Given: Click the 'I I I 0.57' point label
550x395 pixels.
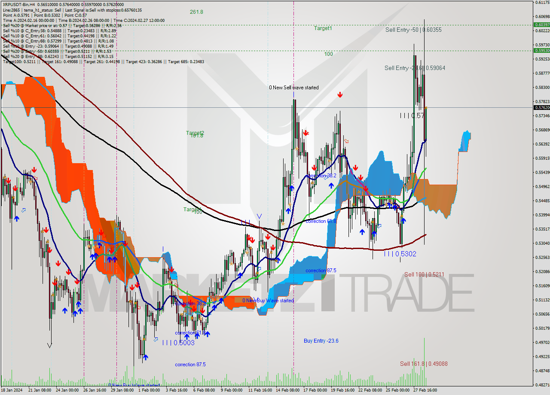Looking at the screenshot, I should pos(412,115).
